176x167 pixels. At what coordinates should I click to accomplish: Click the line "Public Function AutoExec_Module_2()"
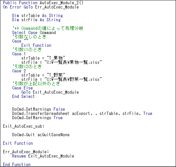(43, 3)
